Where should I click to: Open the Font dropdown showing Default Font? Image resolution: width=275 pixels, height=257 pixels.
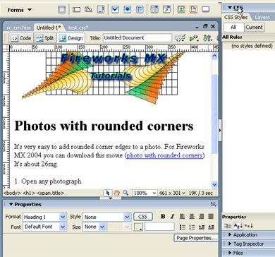[44, 227]
